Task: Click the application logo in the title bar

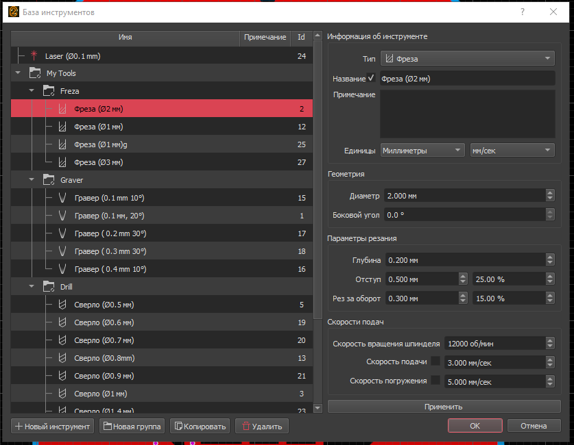Action: [14, 12]
